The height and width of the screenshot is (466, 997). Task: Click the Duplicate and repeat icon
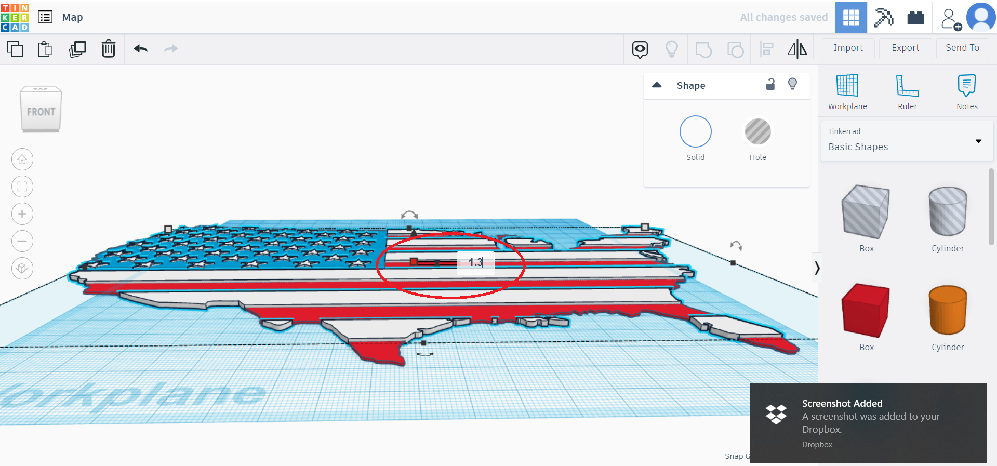77,49
